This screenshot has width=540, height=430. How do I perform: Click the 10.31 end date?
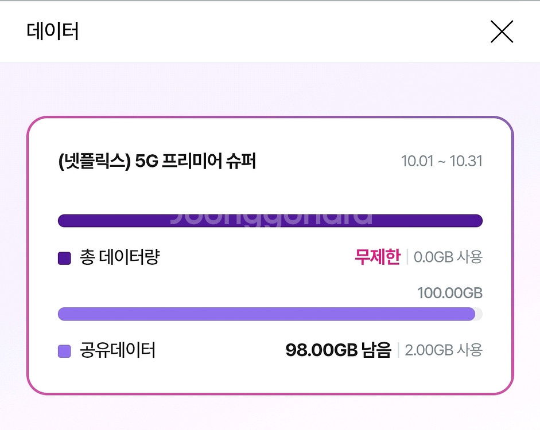point(466,162)
